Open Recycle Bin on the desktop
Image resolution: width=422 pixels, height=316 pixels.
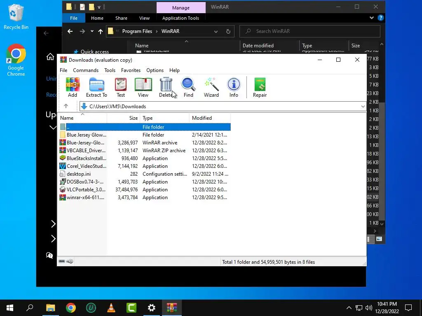click(x=16, y=16)
